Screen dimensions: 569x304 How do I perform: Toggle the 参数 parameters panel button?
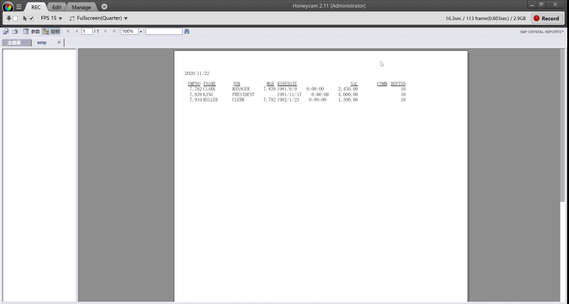31,31
